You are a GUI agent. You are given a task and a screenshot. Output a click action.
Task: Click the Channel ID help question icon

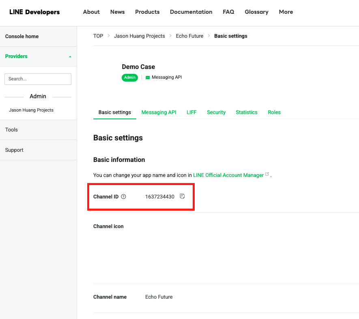tap(124, 197)
